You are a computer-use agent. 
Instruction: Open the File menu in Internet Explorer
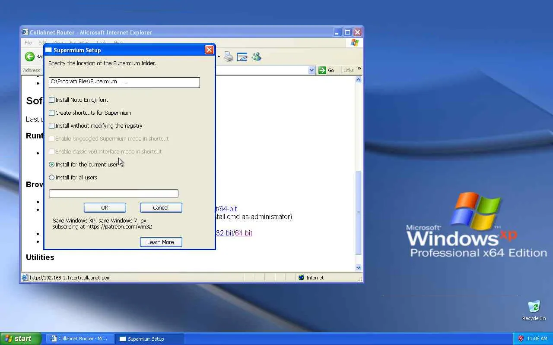28,43
